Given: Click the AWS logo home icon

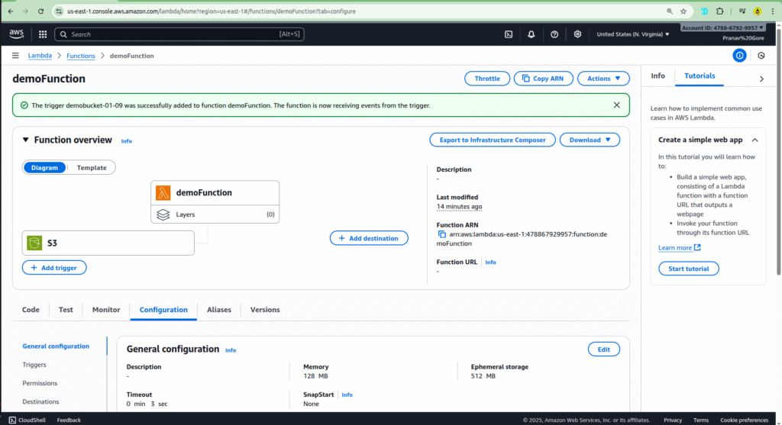Looking at the screenshot, I should tap(17, 34).
